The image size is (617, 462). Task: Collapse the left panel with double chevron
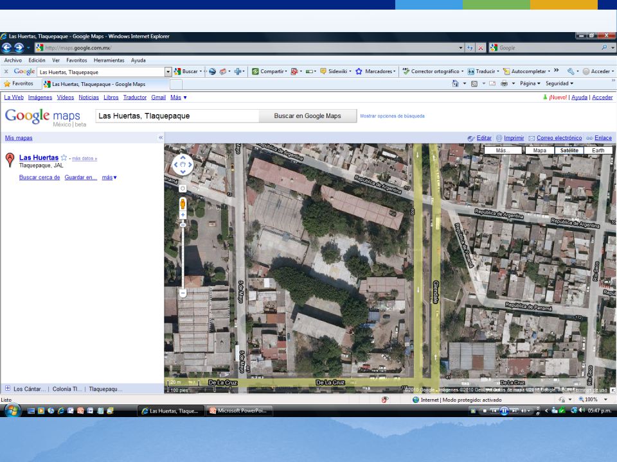(161, 137)
